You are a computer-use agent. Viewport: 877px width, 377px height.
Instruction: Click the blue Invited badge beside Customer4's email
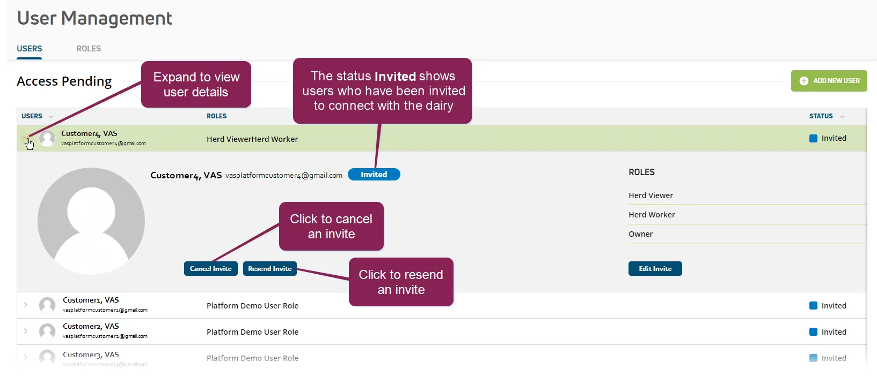point(374,175)
